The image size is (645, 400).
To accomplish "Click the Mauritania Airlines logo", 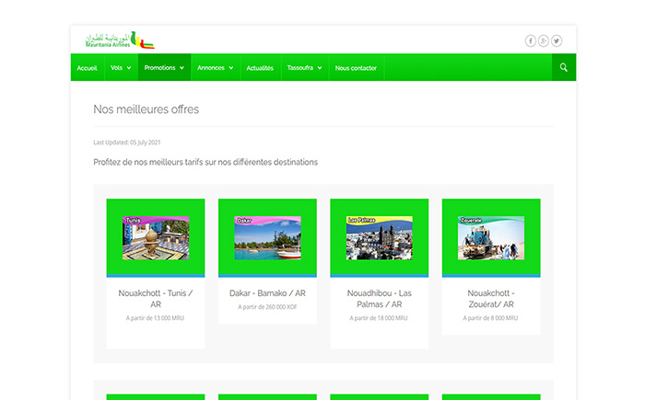I will tap(120, 40).
